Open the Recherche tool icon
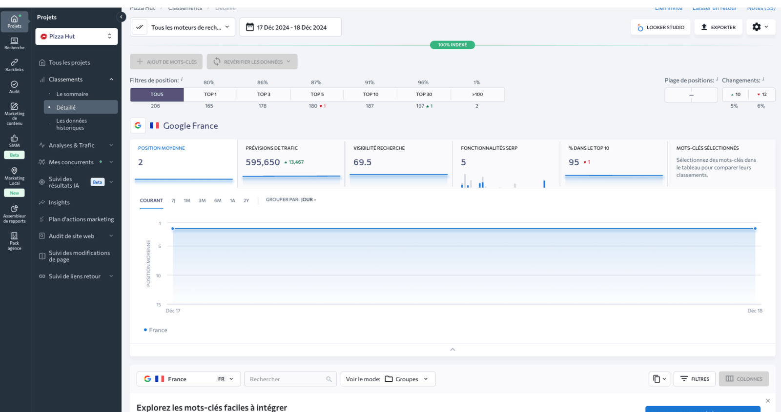This screenshot has width=781, height=412. pos(14,43)
